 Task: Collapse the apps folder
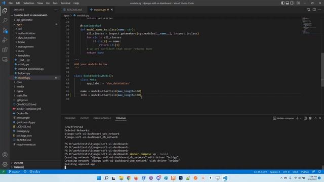tap(19, 24)
